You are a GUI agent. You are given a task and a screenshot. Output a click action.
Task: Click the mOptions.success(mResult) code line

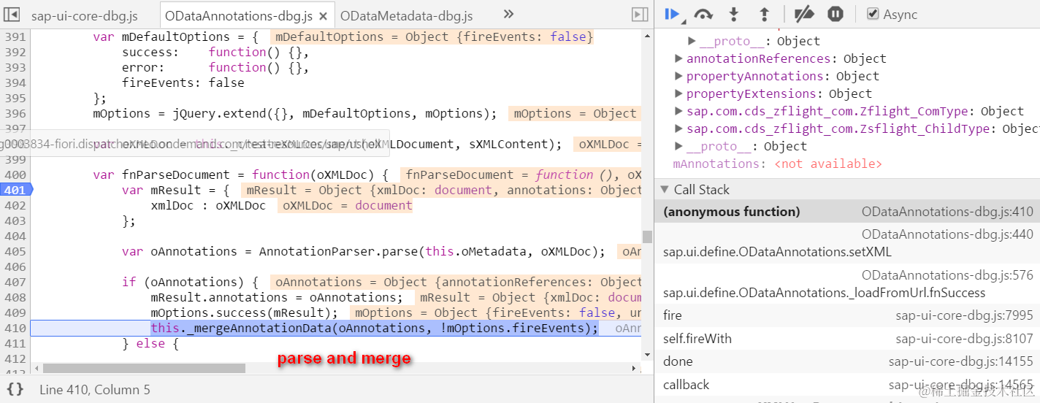click(x=245, y=312)
